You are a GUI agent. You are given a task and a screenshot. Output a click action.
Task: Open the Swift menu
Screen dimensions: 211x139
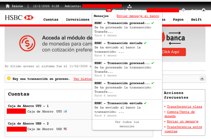coord(196,19)
